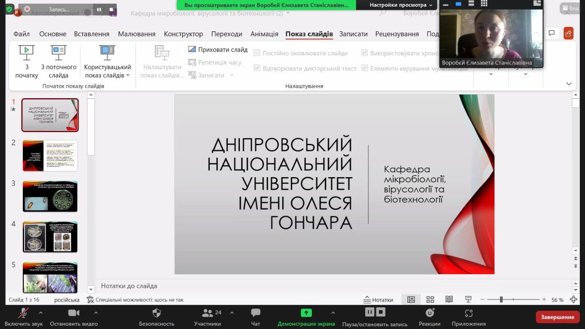Pause recording beside the Запись indicator
This screenshot has height=329, width=585.
pyautogui.click(x=99, y=9)
